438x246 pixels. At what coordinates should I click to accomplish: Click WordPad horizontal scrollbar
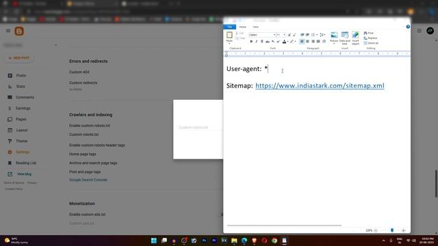coord(285,225)
